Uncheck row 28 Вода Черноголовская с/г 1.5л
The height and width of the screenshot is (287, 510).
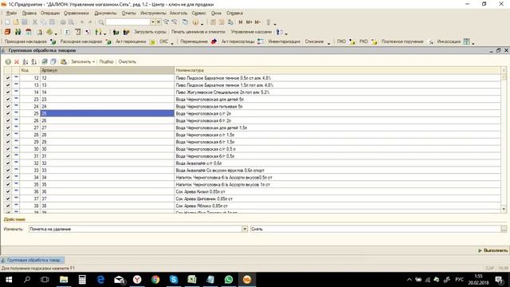pyautogui.click(x=8, y=135)
